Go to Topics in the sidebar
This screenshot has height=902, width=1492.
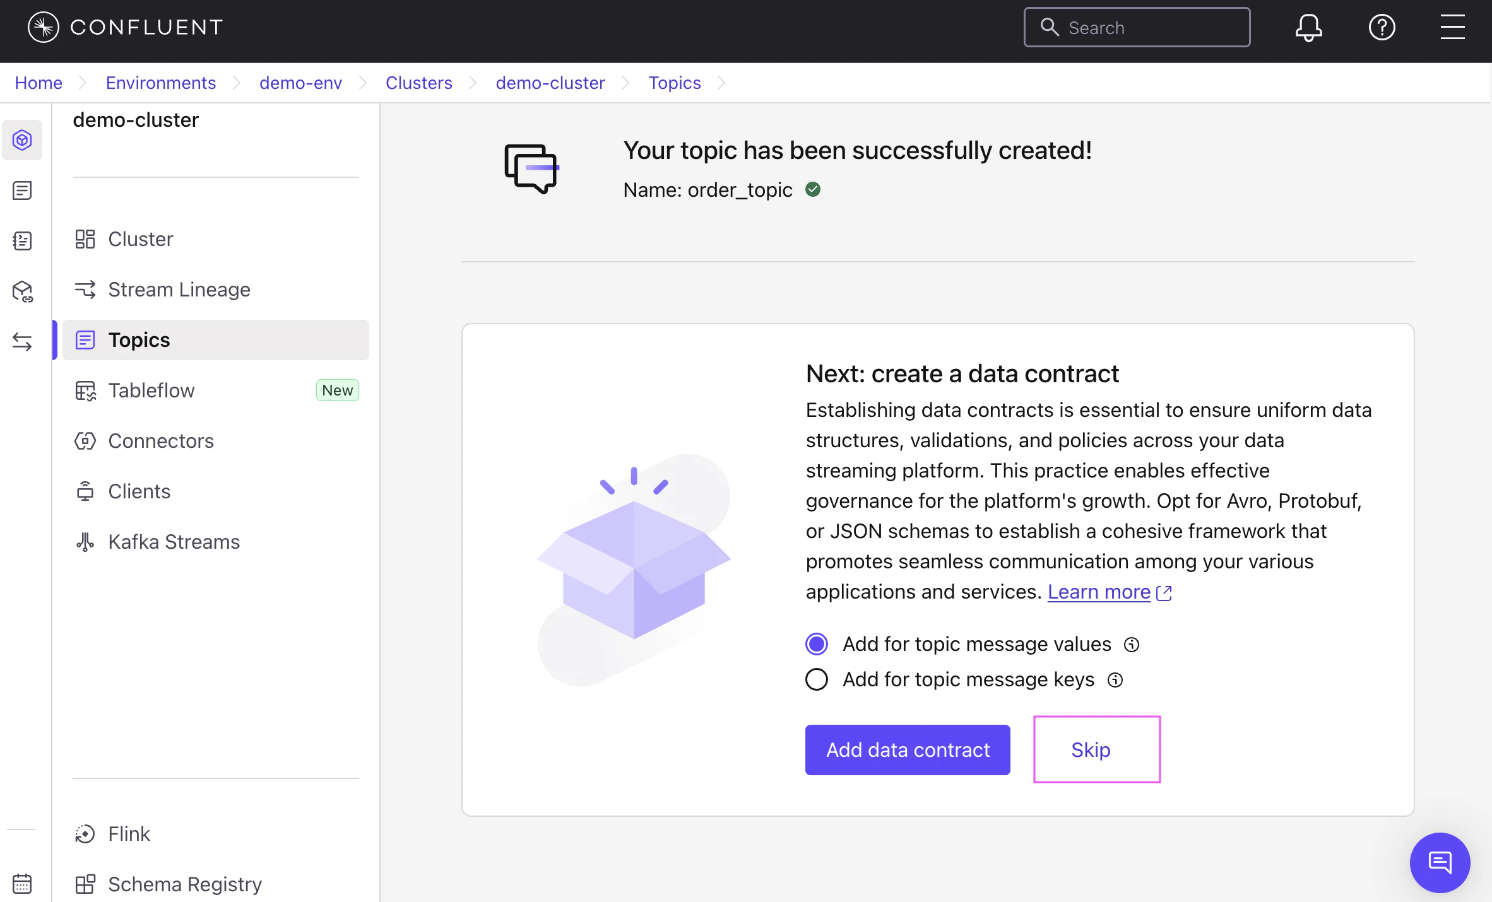[216, 340]
